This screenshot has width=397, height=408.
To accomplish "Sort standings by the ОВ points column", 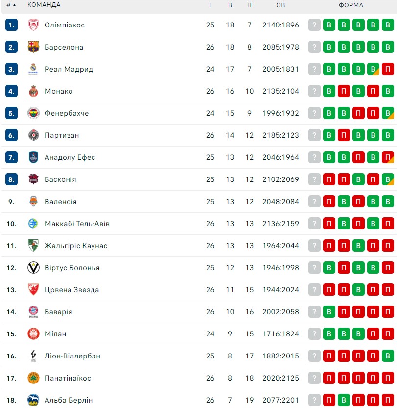I will point(280,5).
